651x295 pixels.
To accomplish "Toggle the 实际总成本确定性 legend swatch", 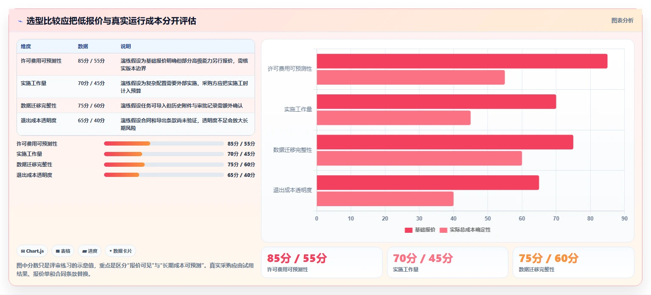I will pyautogui.click(x=443, y=230).
